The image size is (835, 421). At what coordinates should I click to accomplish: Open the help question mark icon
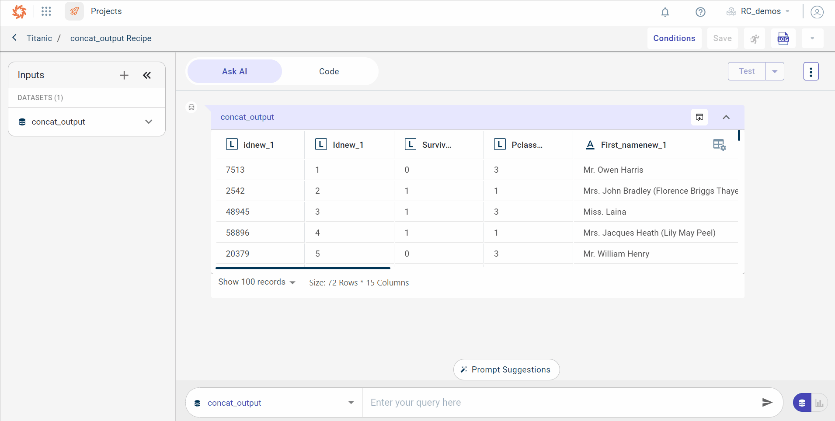click(700, 12)
